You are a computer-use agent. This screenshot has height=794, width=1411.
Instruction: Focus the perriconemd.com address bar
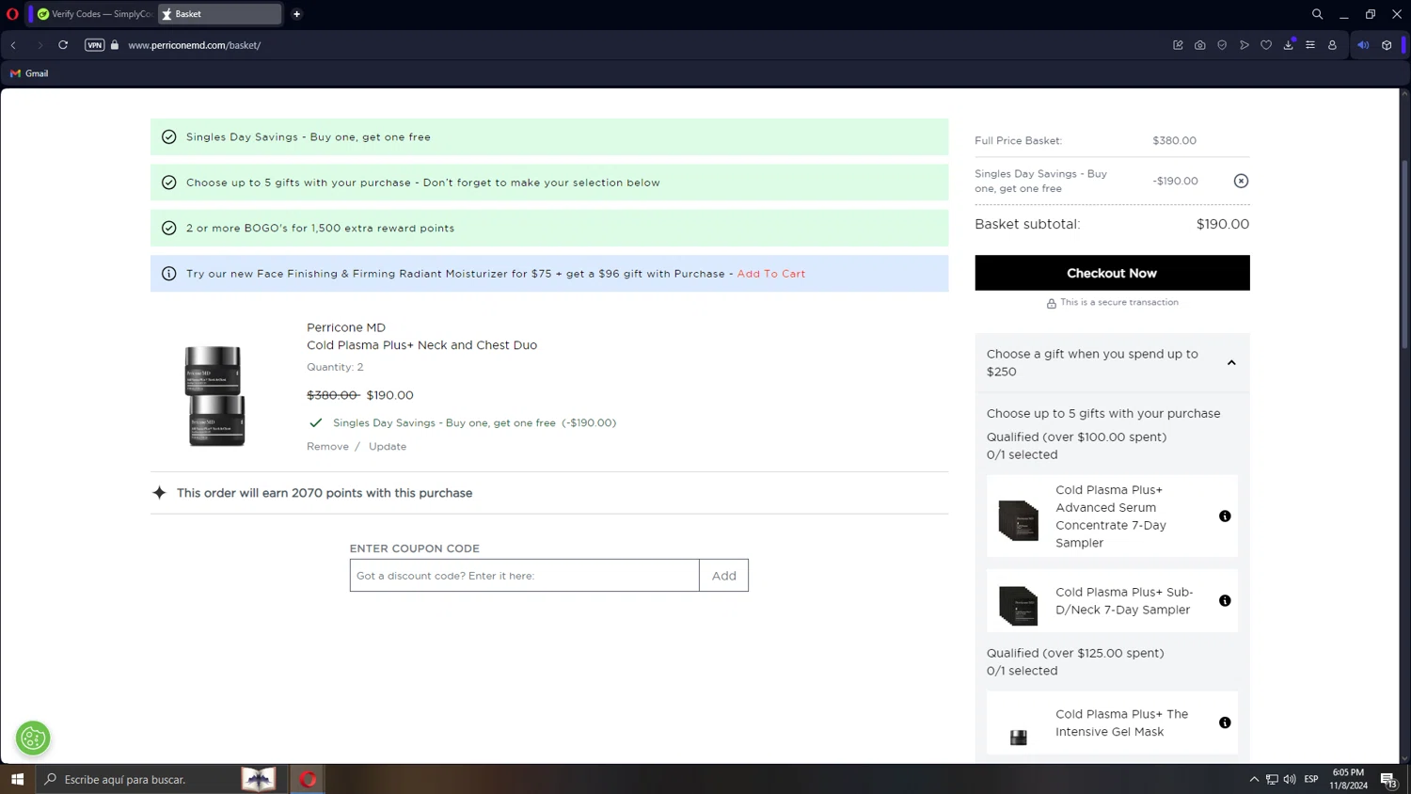195,45
